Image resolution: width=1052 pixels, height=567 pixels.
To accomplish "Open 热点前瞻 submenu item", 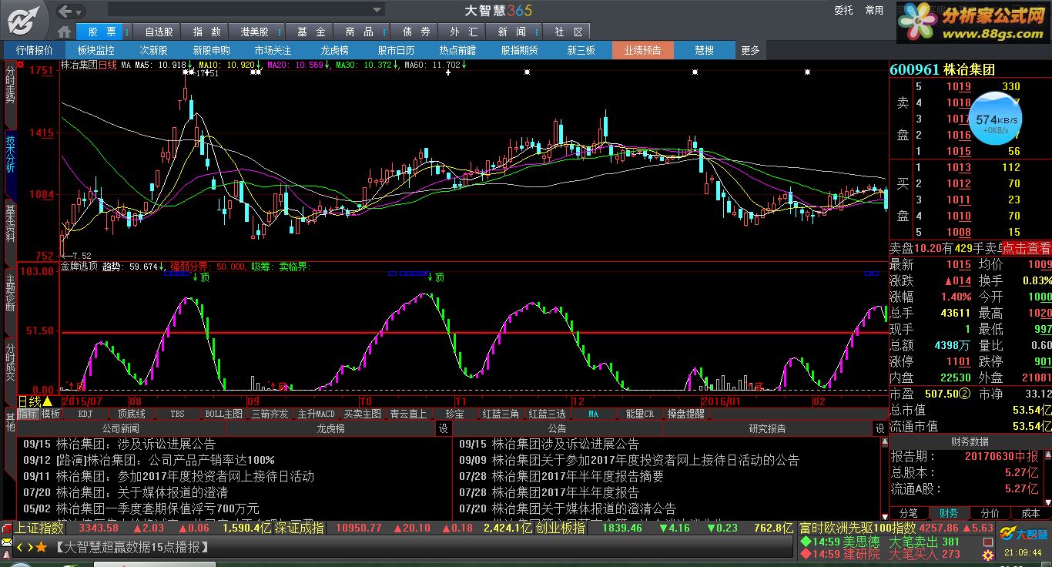I will pos(457,50).
